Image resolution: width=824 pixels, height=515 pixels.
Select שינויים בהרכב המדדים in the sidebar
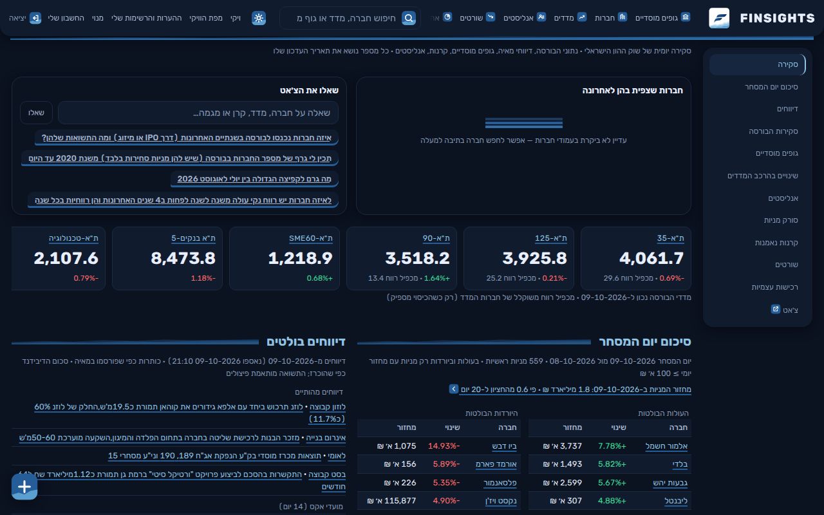(758, 176)
